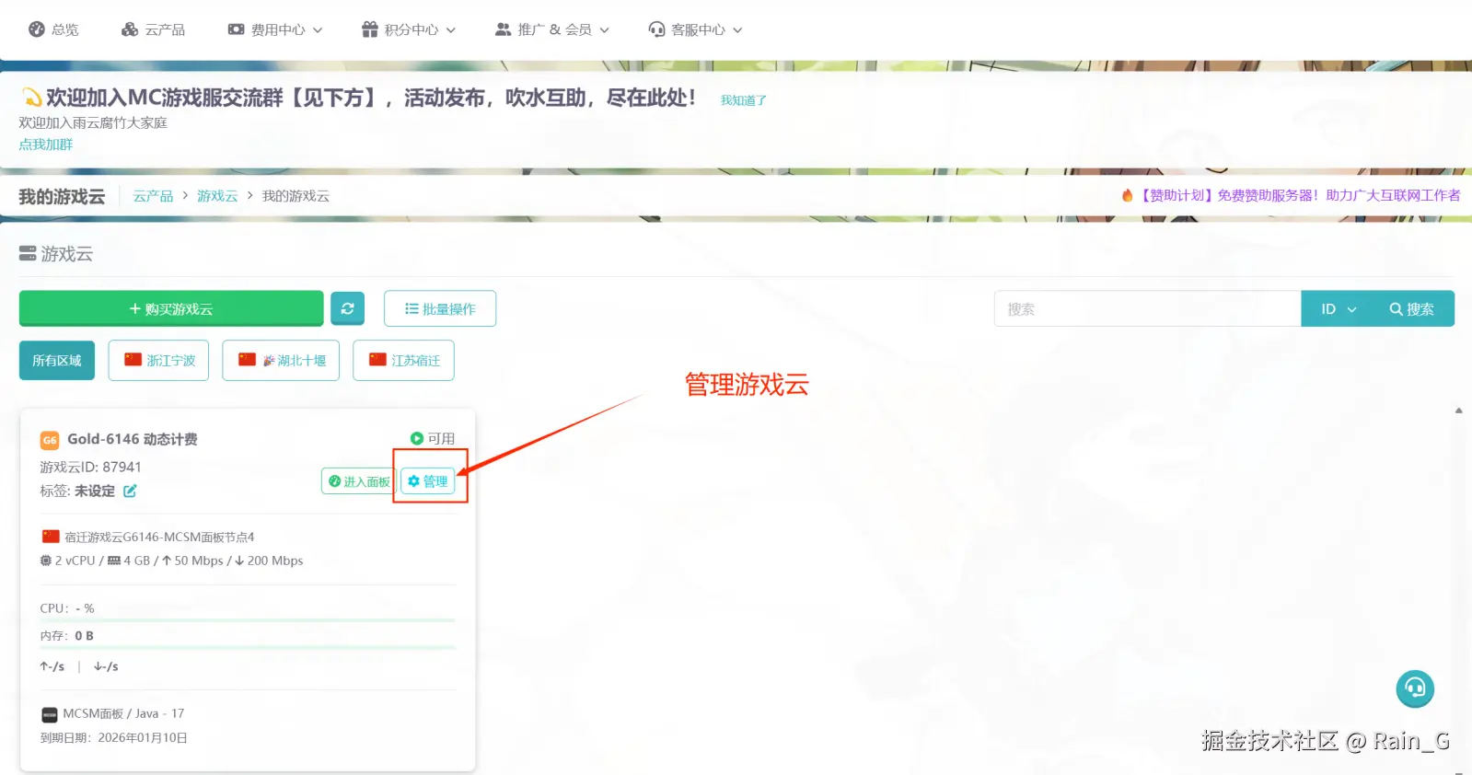
Task: Select 所有区域 region filter
Action: pos(57,360)
